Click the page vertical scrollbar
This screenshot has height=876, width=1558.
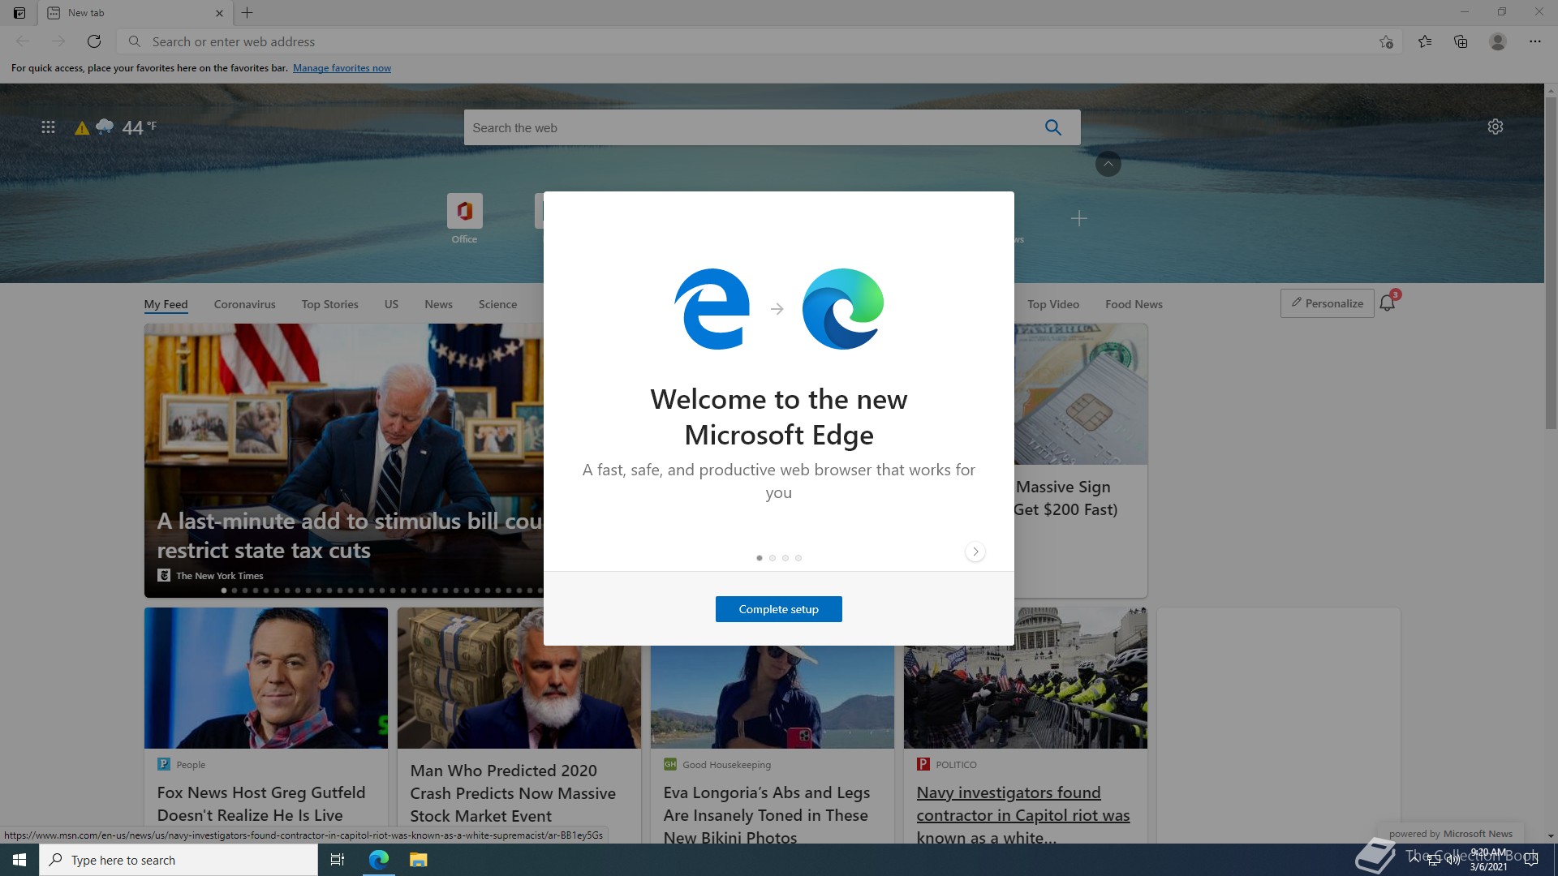1551,264
